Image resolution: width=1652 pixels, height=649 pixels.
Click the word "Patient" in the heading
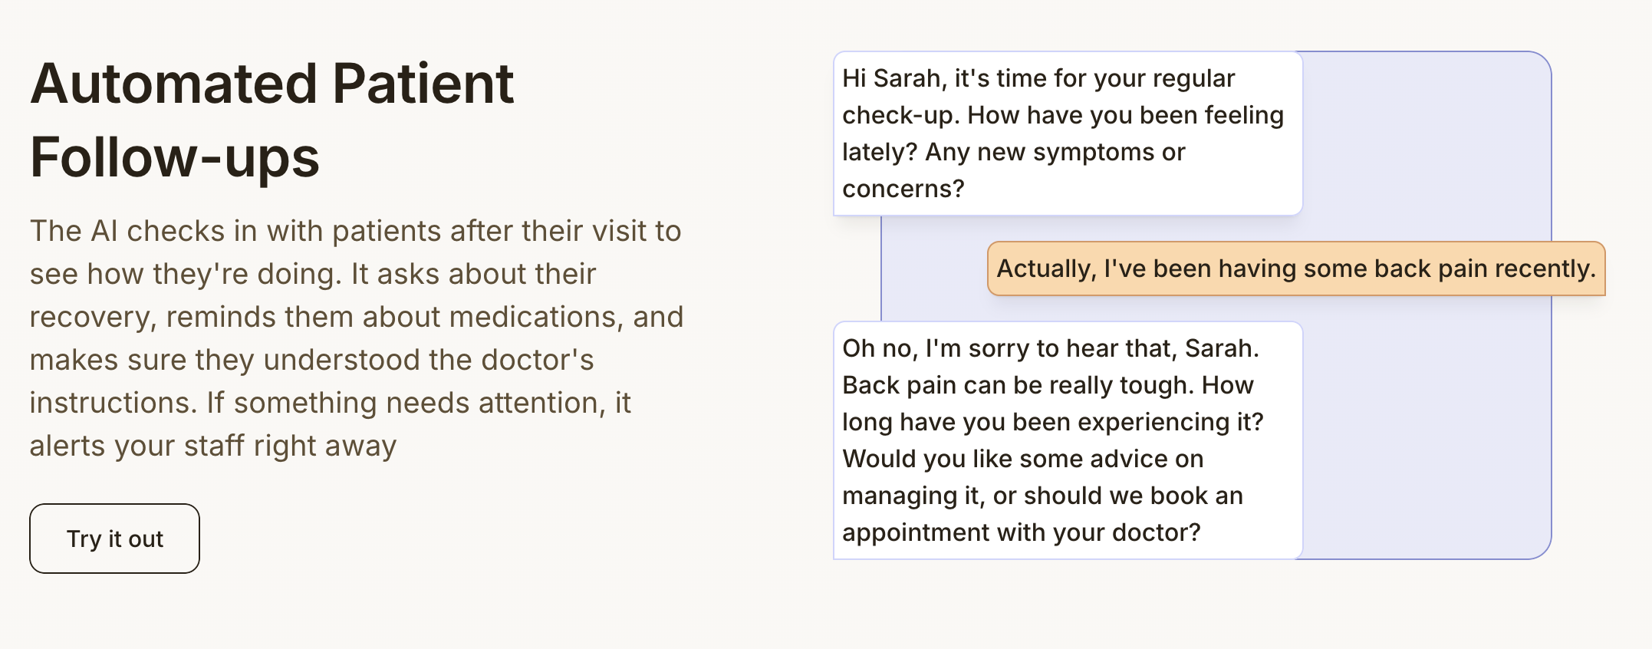click(x=423, y=84)
